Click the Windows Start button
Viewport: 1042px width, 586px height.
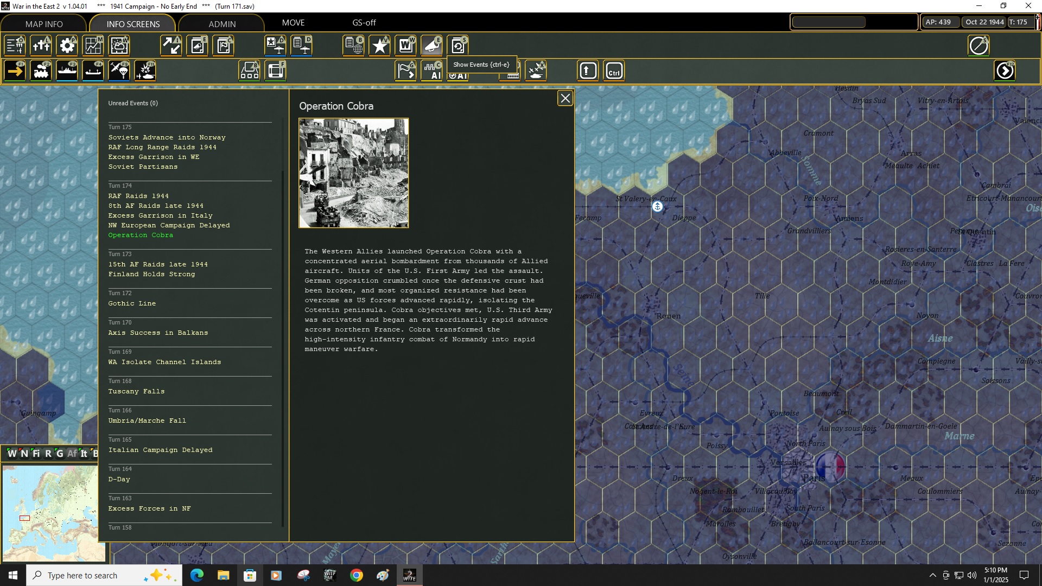click(x=13, y=575)
